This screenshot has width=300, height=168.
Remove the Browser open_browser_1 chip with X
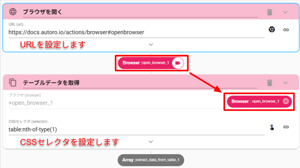click(x=285, y=101)
